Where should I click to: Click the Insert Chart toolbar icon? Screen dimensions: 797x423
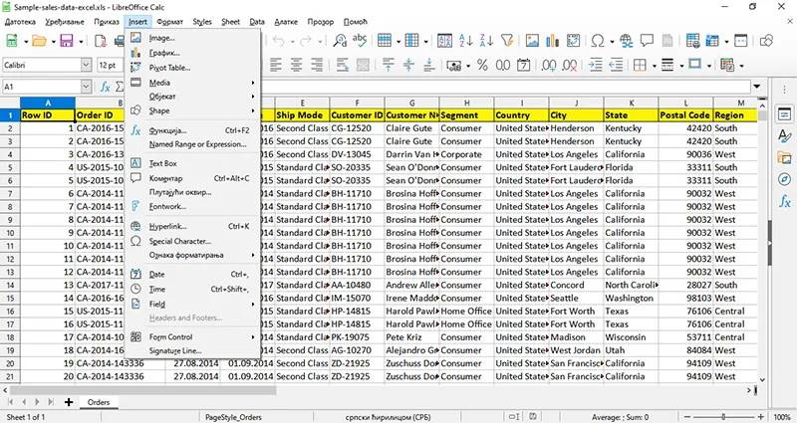(553, 41)
